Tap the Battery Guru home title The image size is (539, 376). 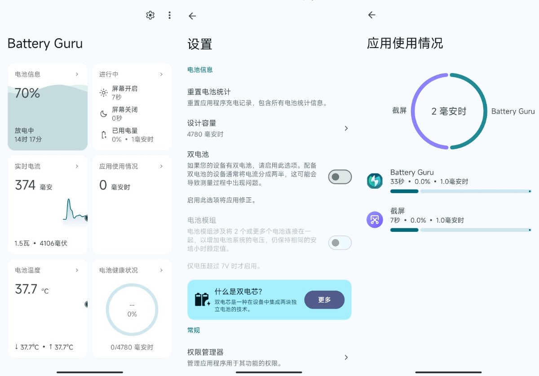(45, 44)
